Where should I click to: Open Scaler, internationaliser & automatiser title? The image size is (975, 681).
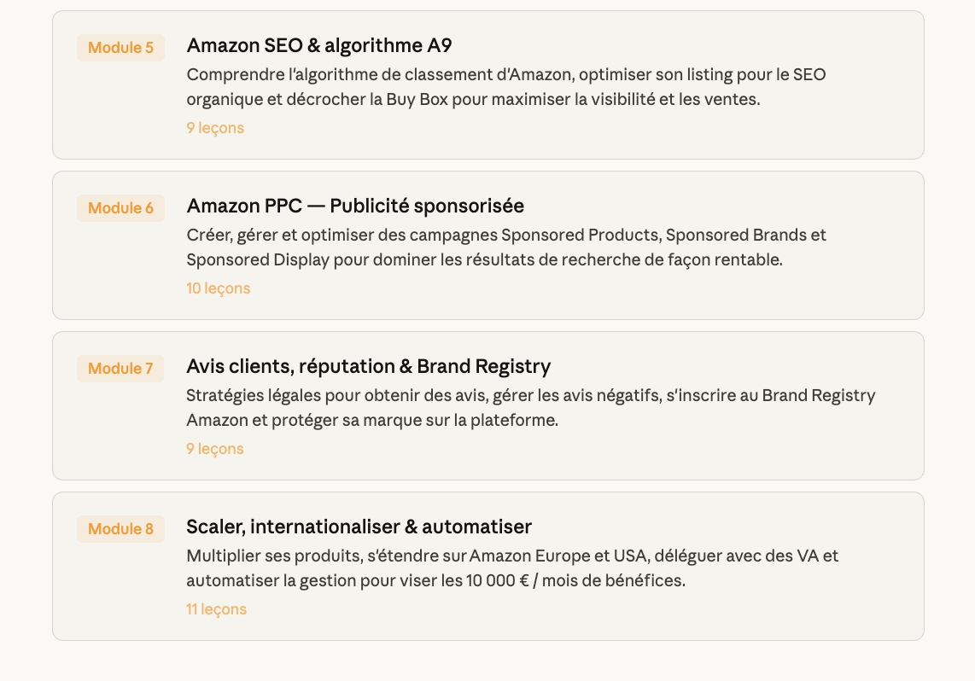(359, 527)
